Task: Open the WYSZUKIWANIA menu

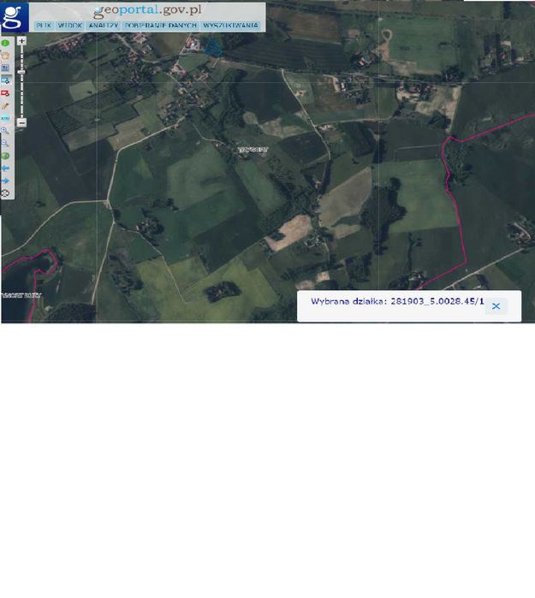Action: click(x=230, y=26)
